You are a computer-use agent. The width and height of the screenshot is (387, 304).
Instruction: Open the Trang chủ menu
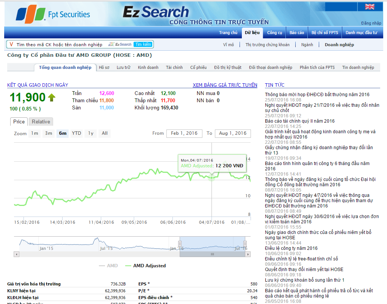pos(228,33)
